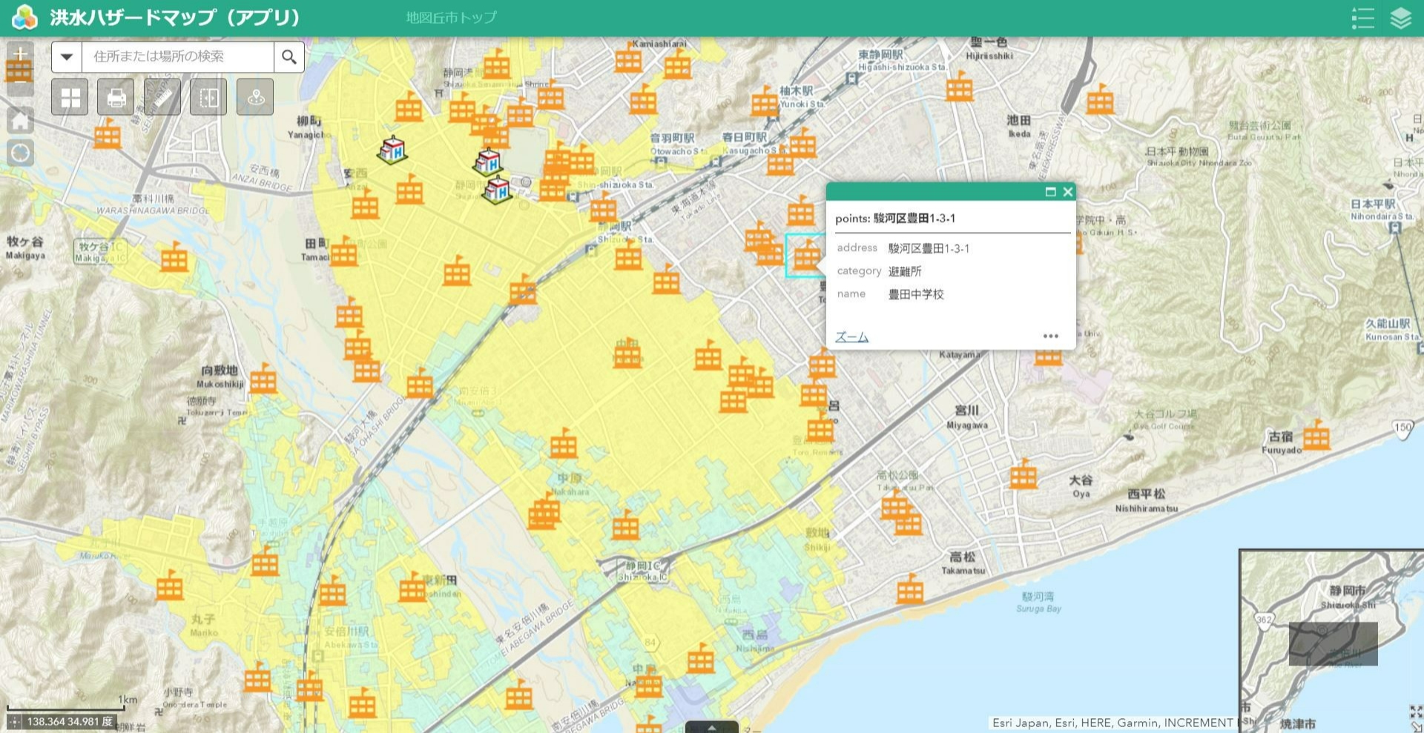1424x733 pixels.
Task: Click the ズーム link in popup
Action: tap(851, 336)
